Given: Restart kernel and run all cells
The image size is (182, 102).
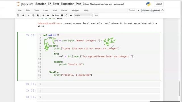Looking at the screenshot, I should pos(71,15).
